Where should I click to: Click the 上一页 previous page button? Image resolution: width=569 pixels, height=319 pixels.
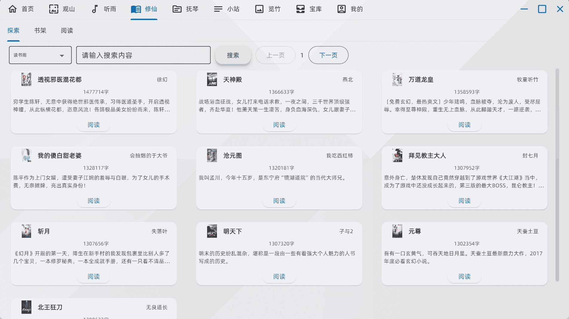point(275,55)
